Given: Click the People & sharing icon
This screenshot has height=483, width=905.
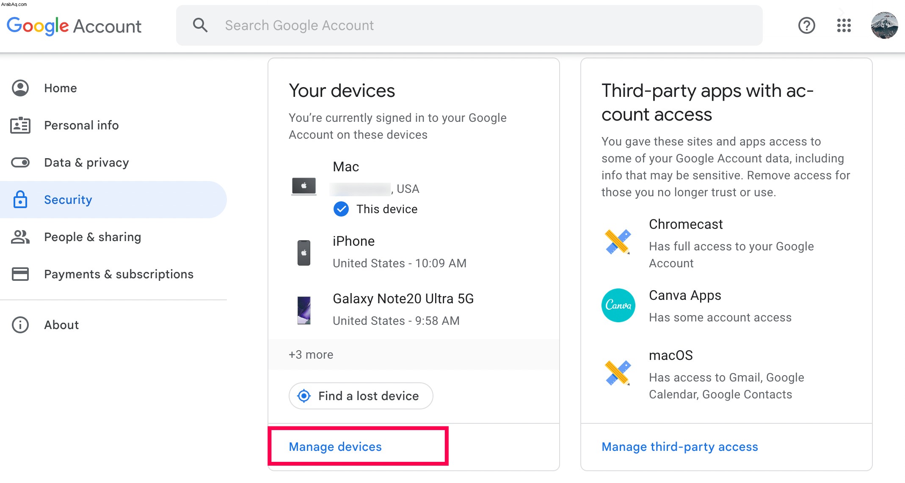Looking at the screenshot, I should [20, 237].
